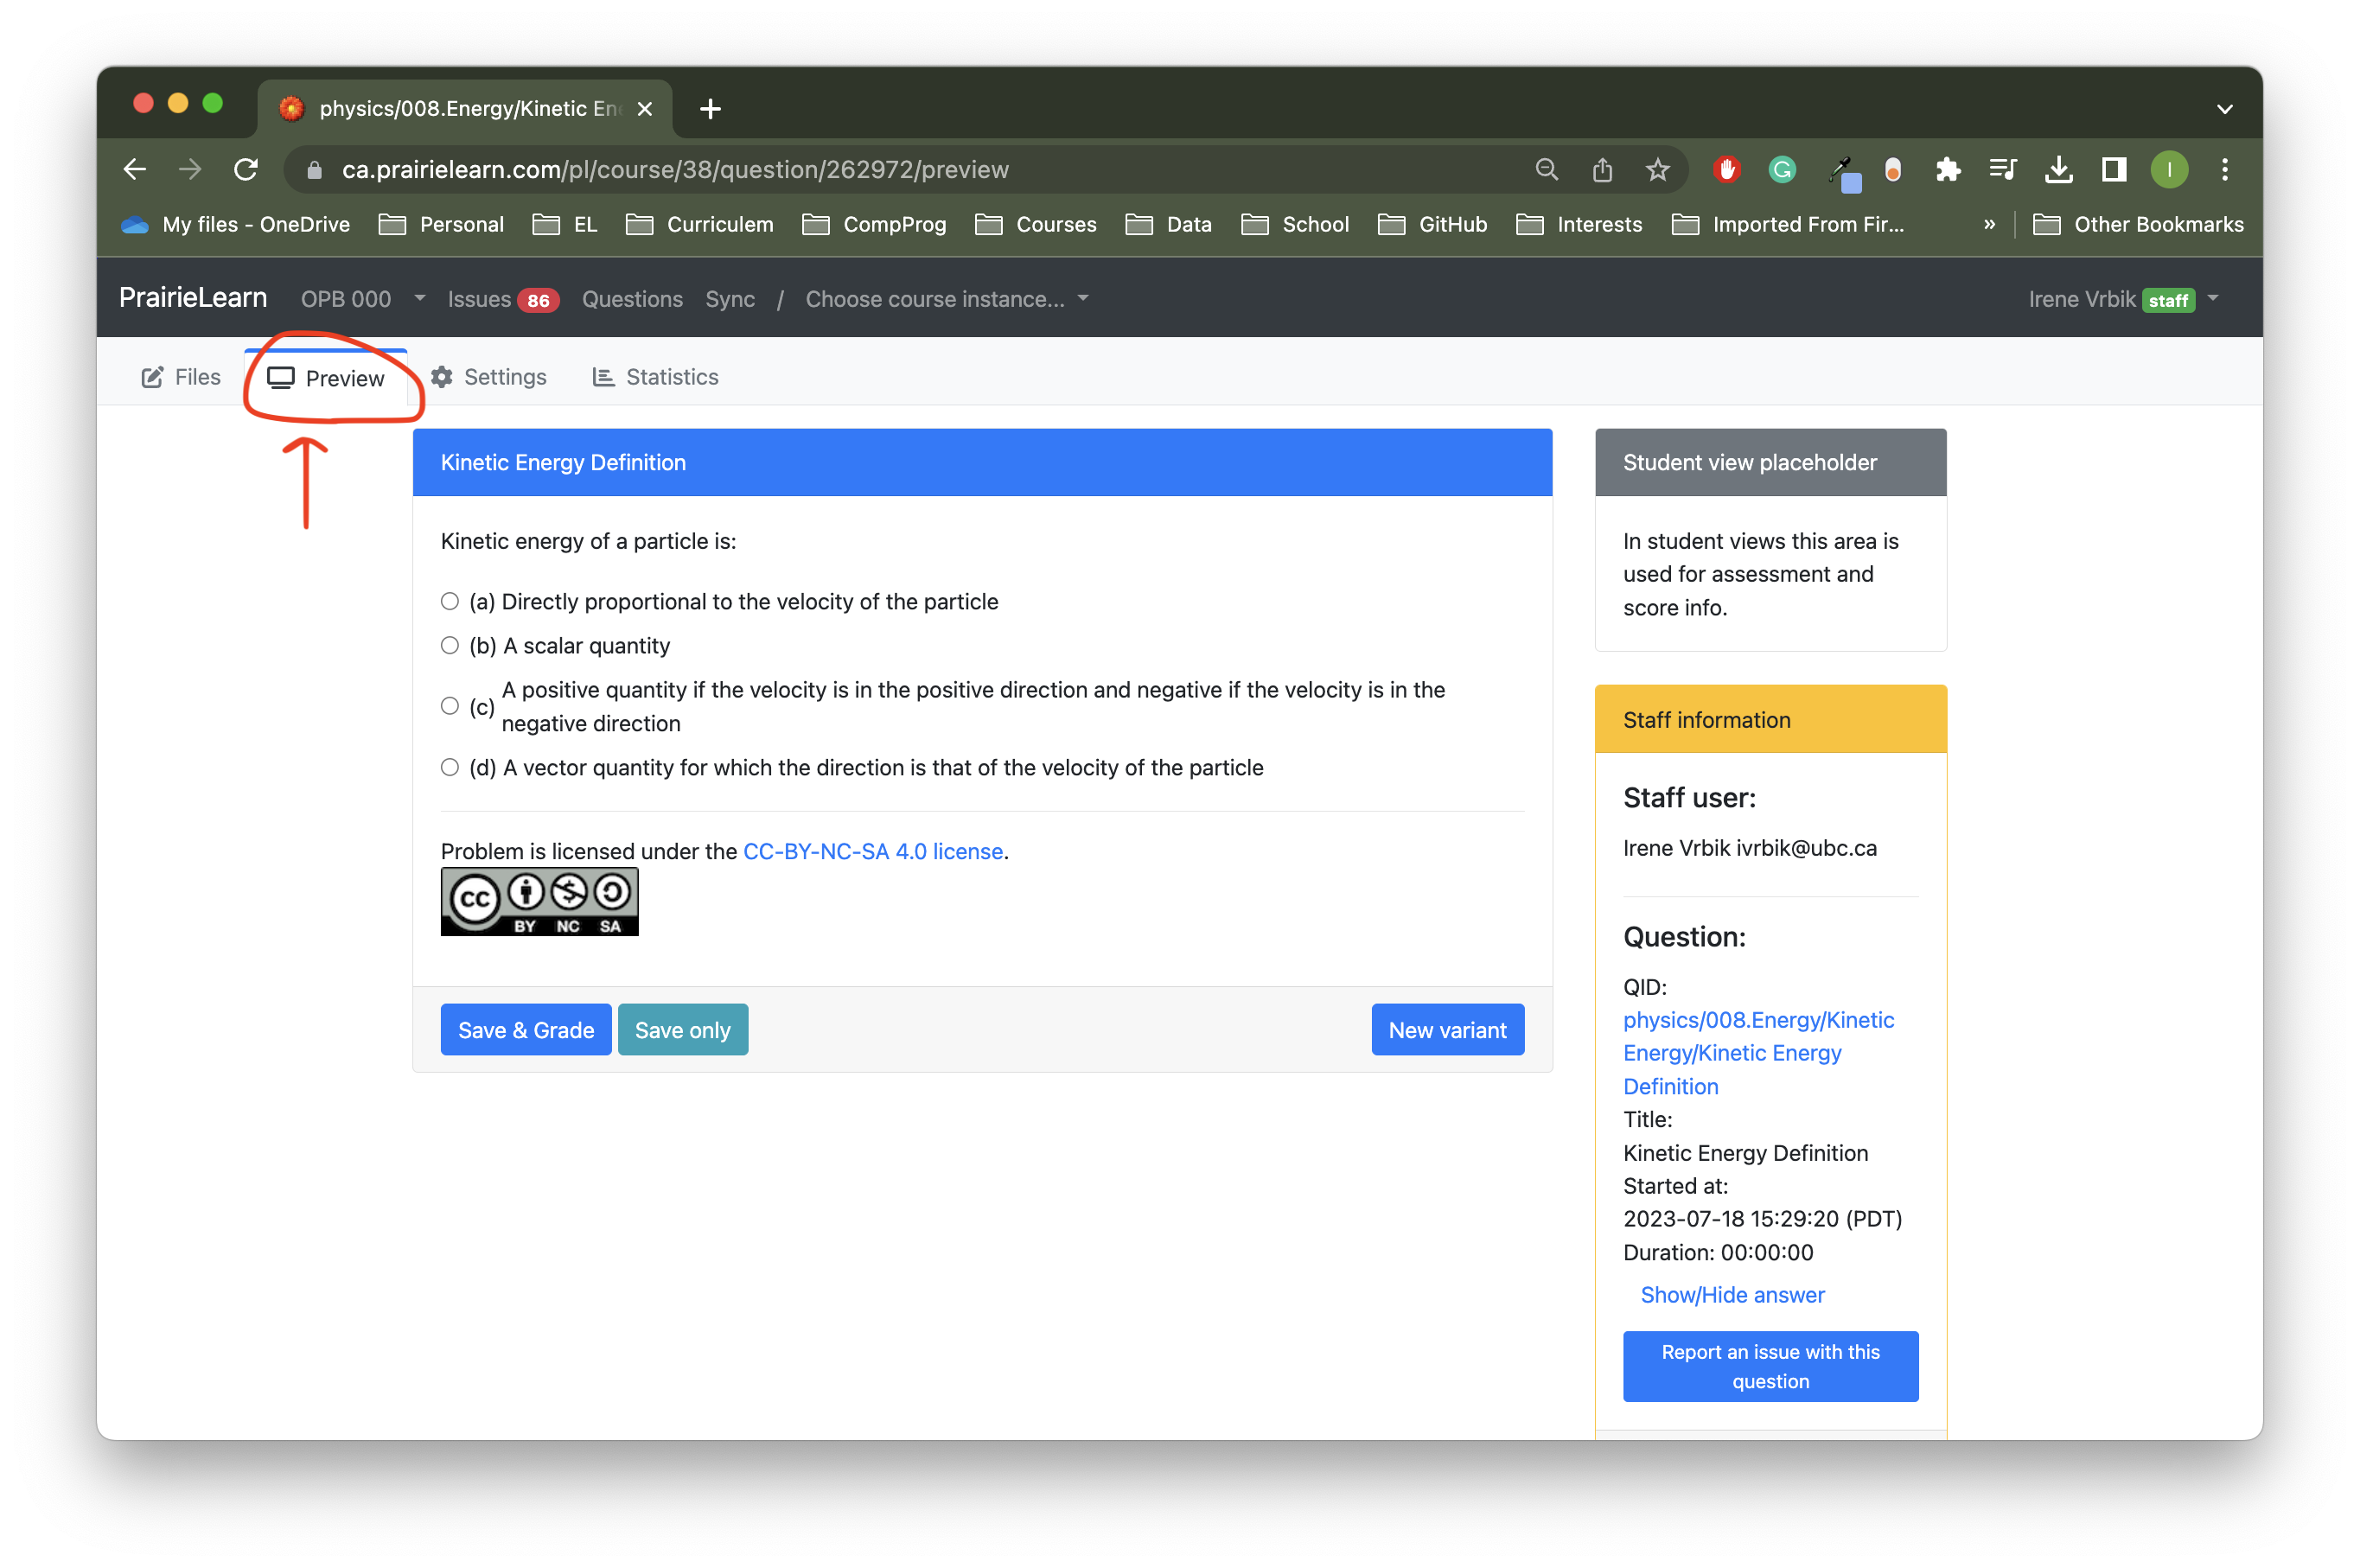Reload the current page
This screenshot has height=1568, width=2360.
(245, 169)
